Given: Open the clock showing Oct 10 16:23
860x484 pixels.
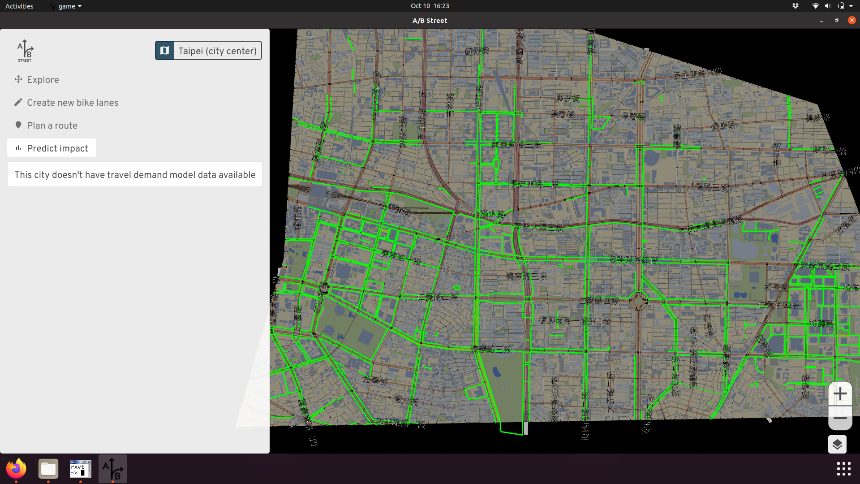Looking at the screenshot, I should [x=430, y=6].
